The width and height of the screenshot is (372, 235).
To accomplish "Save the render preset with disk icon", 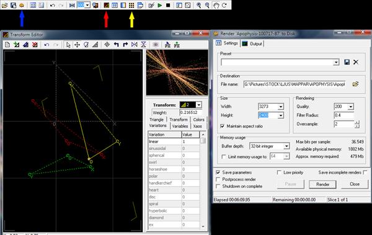I will [347, 62].
